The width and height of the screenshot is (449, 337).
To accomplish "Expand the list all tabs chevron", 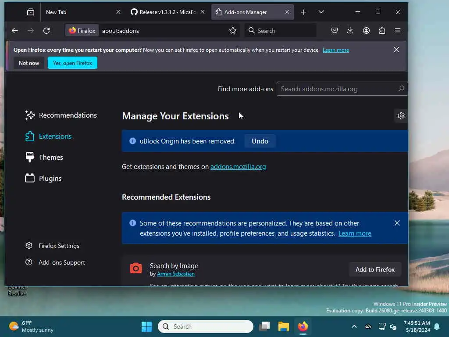I will 321,12.
